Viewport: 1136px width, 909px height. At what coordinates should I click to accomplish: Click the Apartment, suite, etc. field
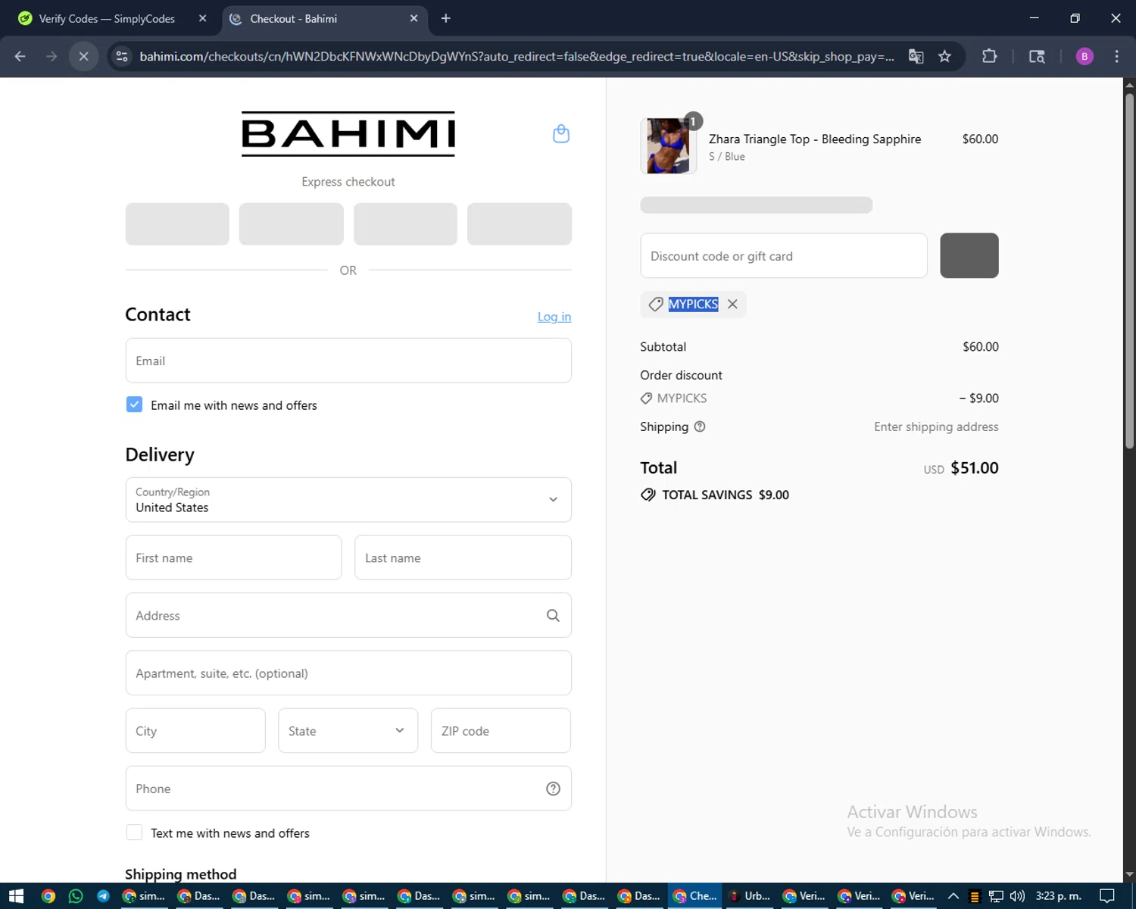pyautogui.click(x=348, y=673)
